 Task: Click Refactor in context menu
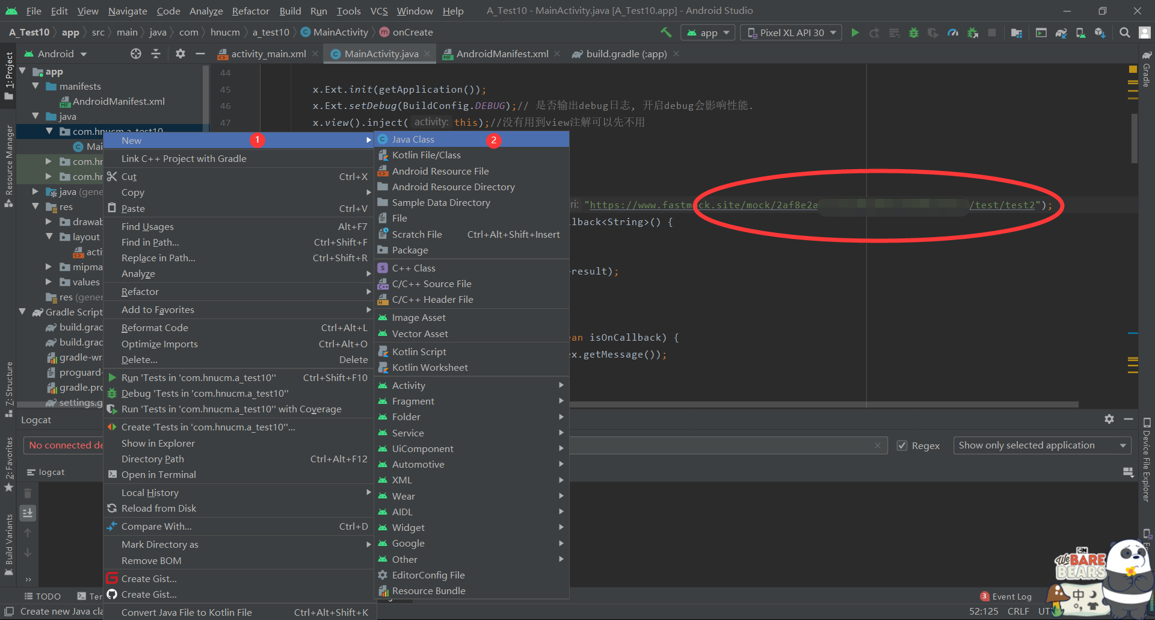[239, 291]
